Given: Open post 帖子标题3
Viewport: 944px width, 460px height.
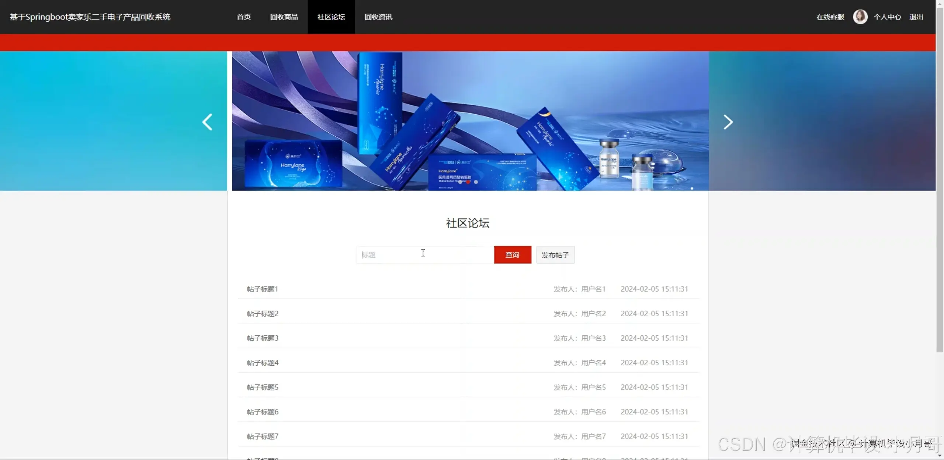Looking at the screenshot, I should tap(263, 338).
